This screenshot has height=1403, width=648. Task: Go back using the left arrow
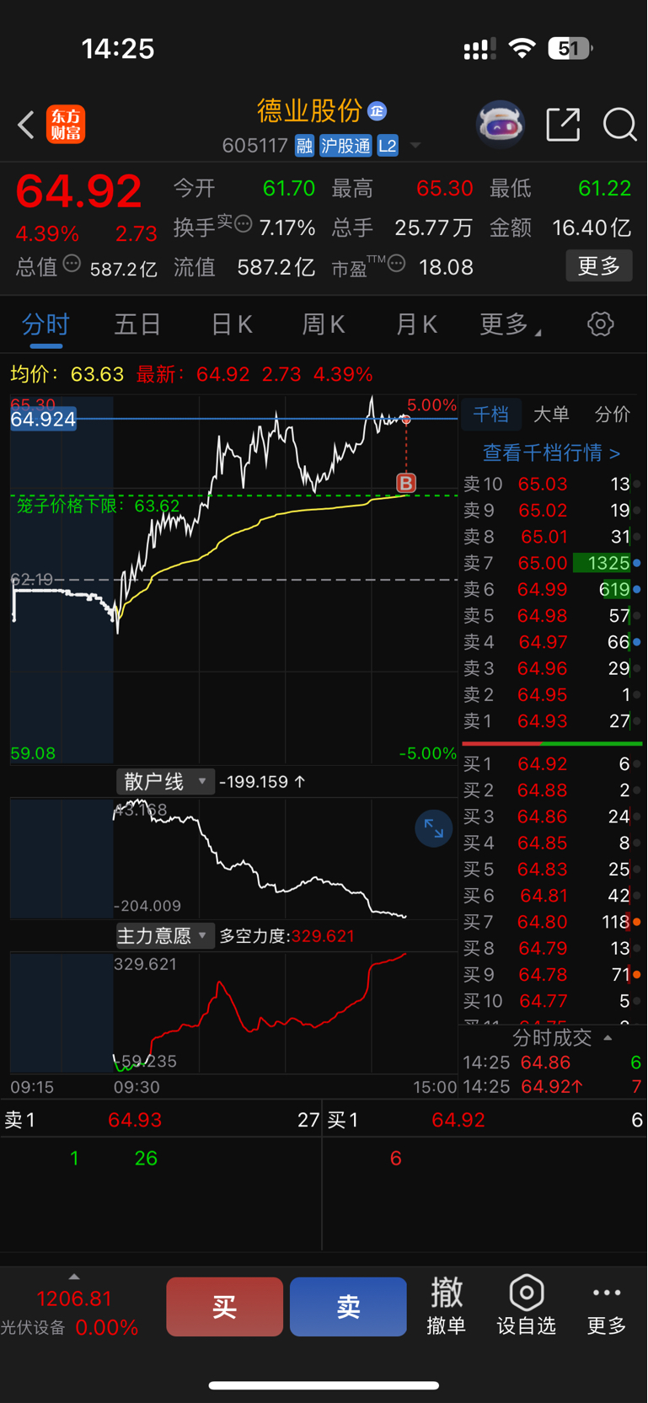pos(26,125)
